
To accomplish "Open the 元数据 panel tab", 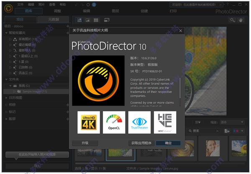I will coord(54,20).
